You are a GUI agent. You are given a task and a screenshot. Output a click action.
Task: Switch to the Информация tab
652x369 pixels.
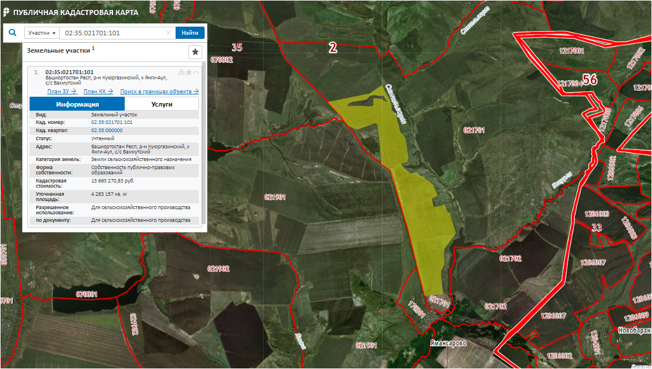tap(77, 104)
